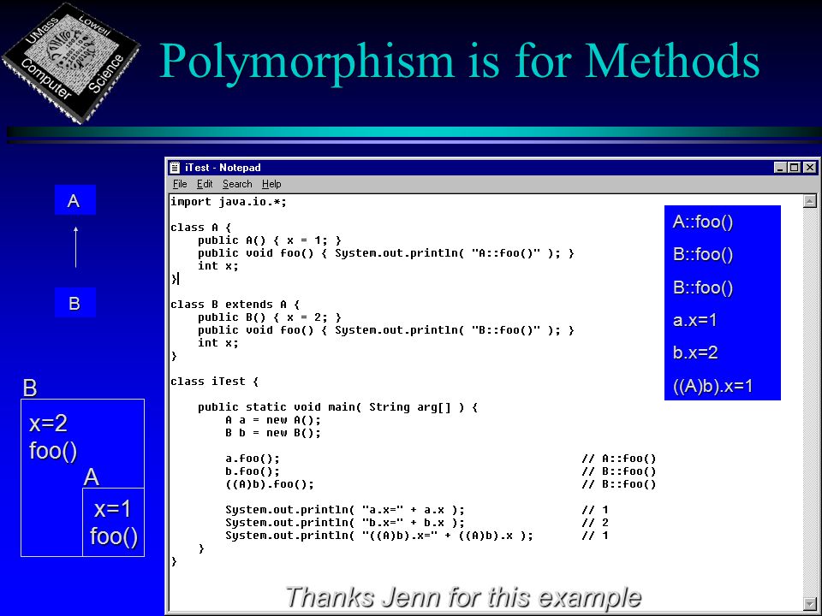The width and height of the screenshot is (822, 616).
Task: Click the UMass Lowell Computer Science logo
Action: 71,62
